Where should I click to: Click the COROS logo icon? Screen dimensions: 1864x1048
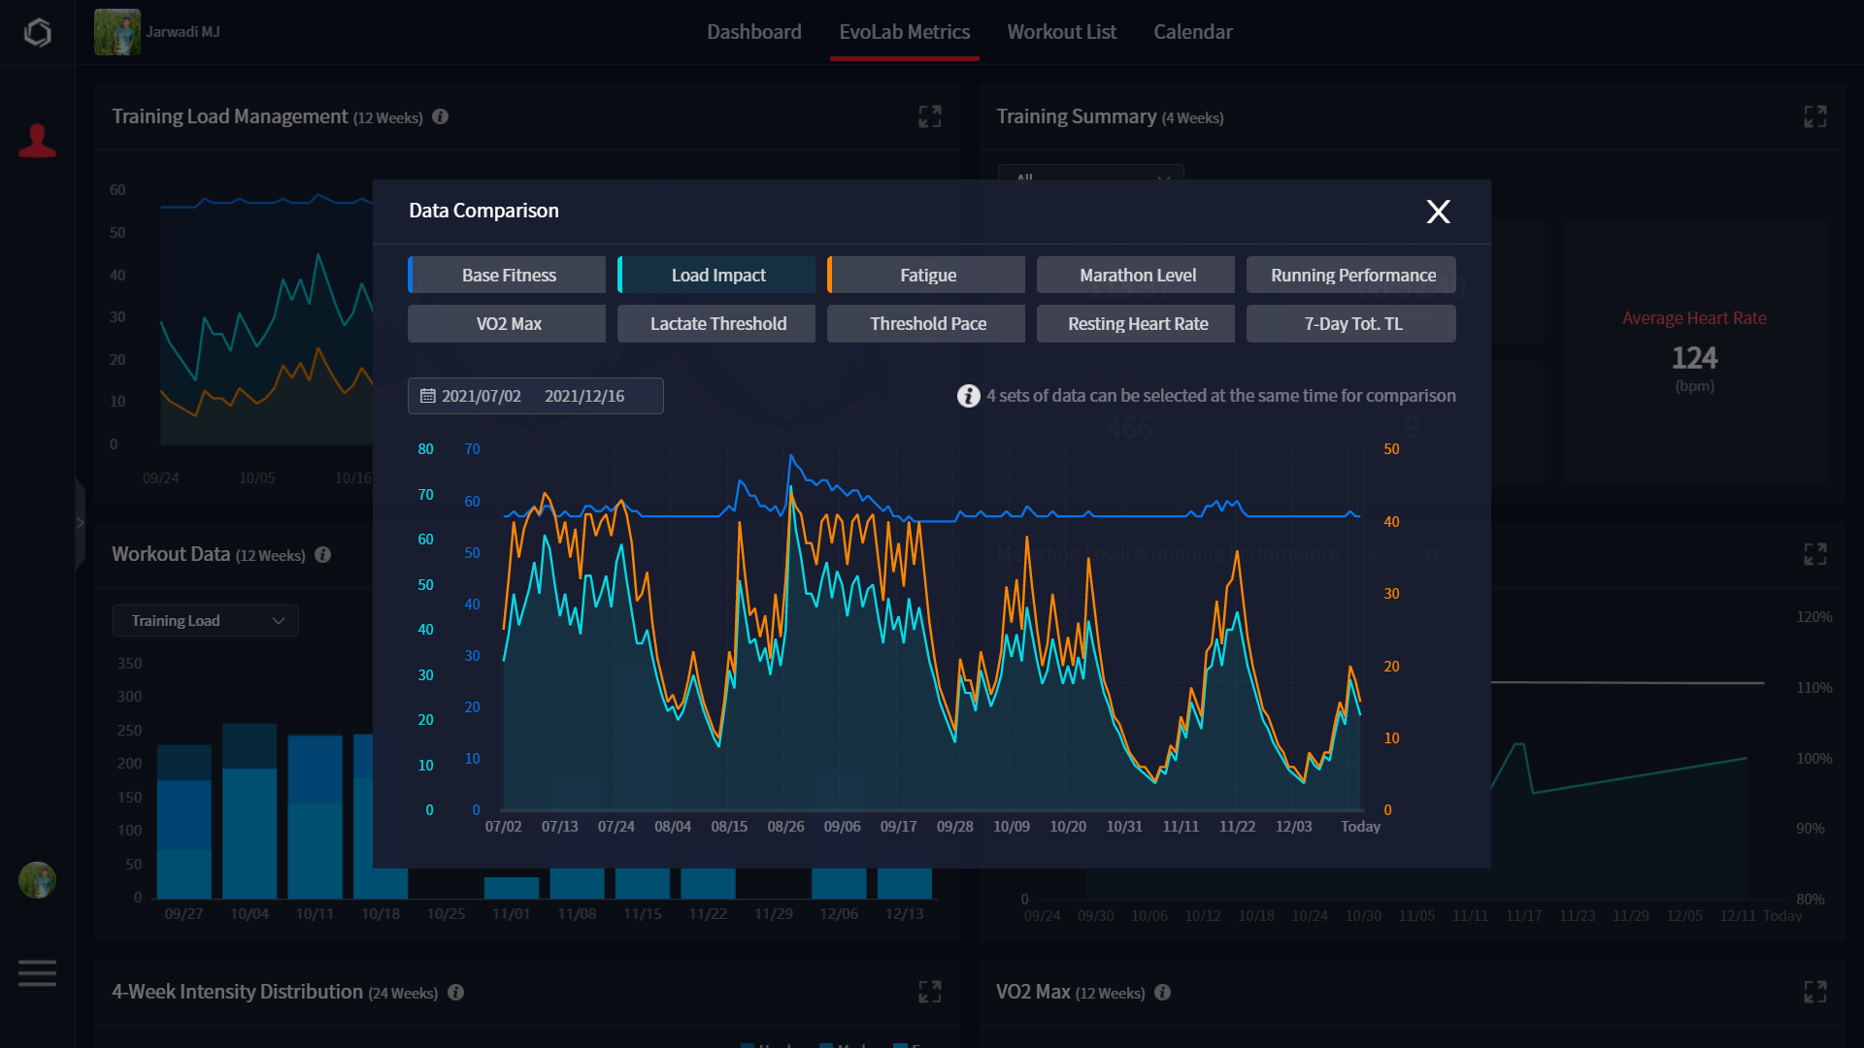(37, 32)
